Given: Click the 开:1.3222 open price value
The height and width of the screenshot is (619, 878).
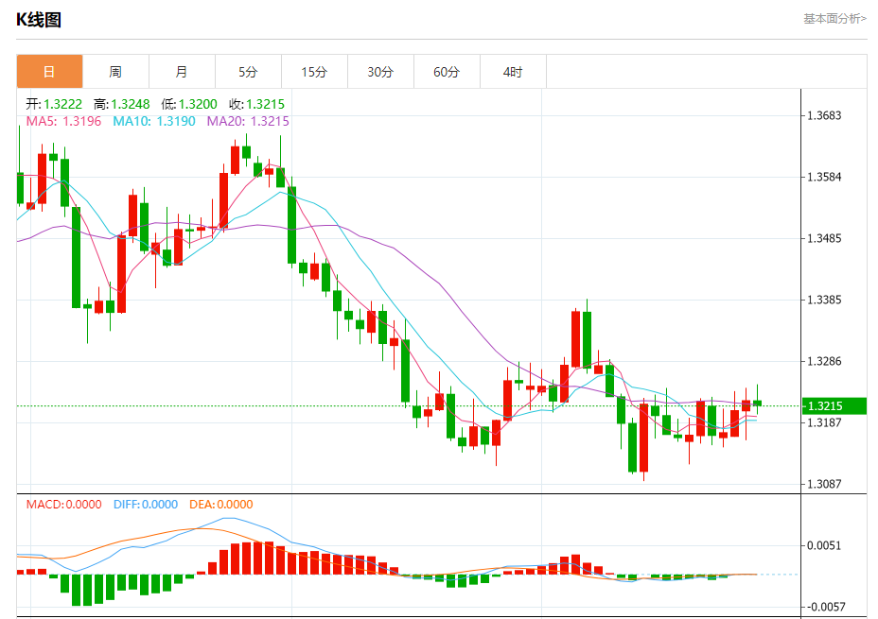Looking at the screenshot, I should [54, 104].
